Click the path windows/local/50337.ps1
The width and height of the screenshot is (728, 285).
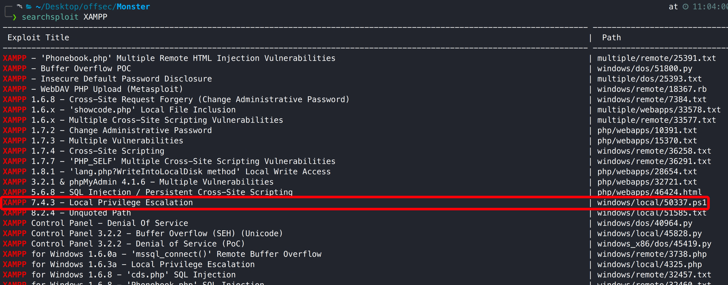[652, 202]
